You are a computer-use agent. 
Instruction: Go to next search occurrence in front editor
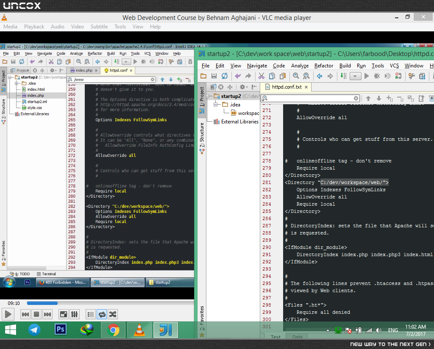[378, 98]
